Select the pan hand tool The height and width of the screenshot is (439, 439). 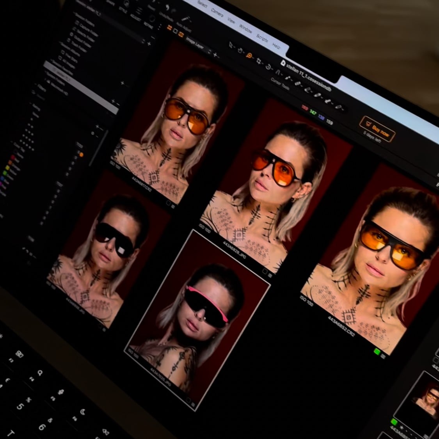point(240,51)
